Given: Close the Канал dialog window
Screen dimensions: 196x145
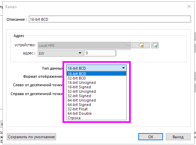Looking at the screenshot, I should (x=189, y=6).
